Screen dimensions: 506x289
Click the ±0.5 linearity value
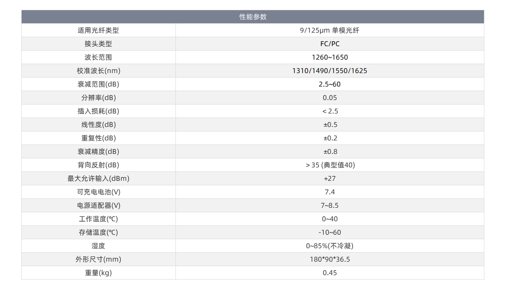coord(330,124)
